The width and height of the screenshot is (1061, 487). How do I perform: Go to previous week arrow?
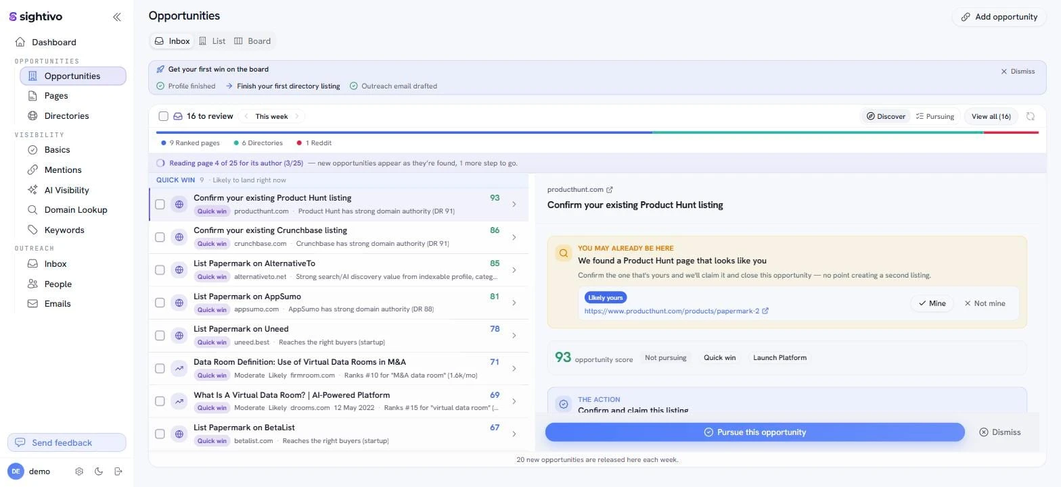247,116
